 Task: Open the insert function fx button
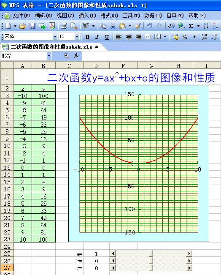click(x=76, y=56)
